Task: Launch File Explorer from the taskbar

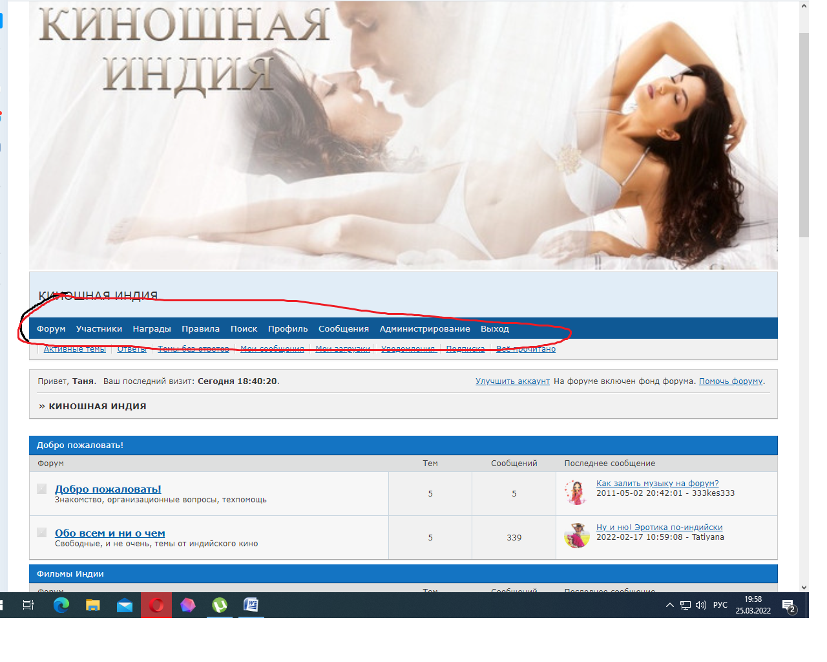Action: coord(93,605)
